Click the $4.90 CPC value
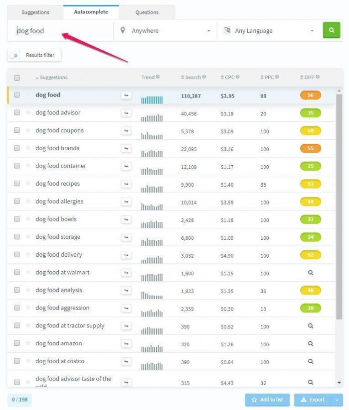 [x=227, y=256]
